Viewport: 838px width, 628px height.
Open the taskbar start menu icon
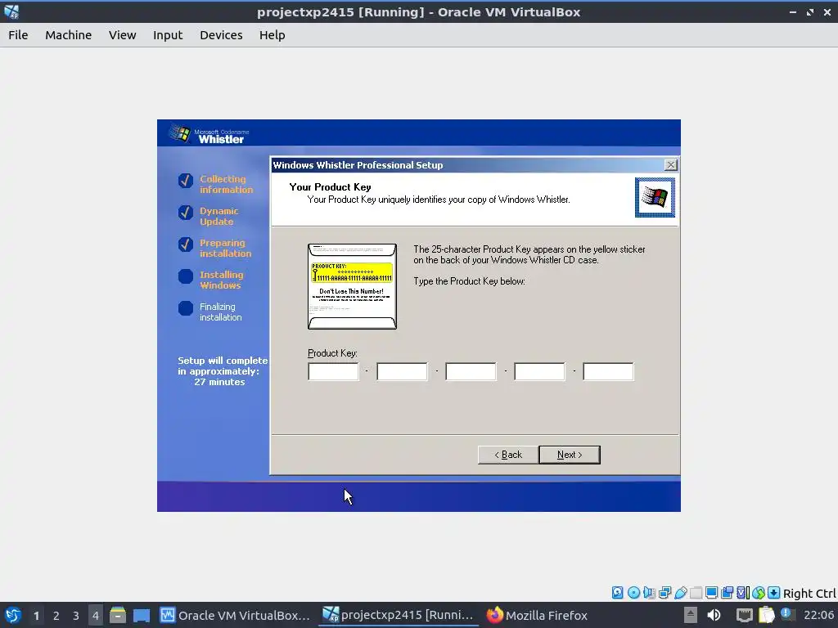pos(13,615)
